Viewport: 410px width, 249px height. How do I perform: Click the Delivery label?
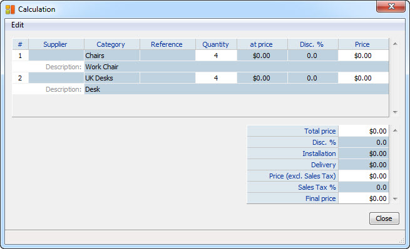[324, 165]
